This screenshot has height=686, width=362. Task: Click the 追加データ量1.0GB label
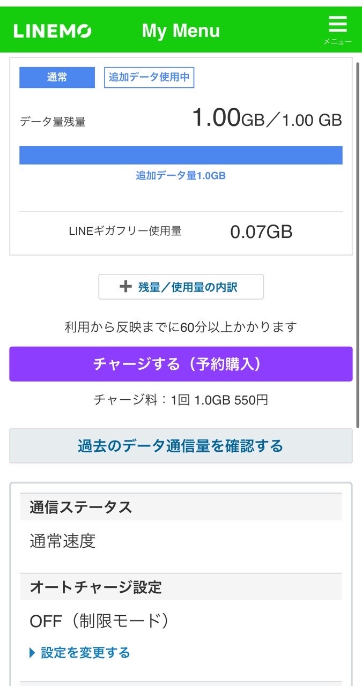[181, 175]
